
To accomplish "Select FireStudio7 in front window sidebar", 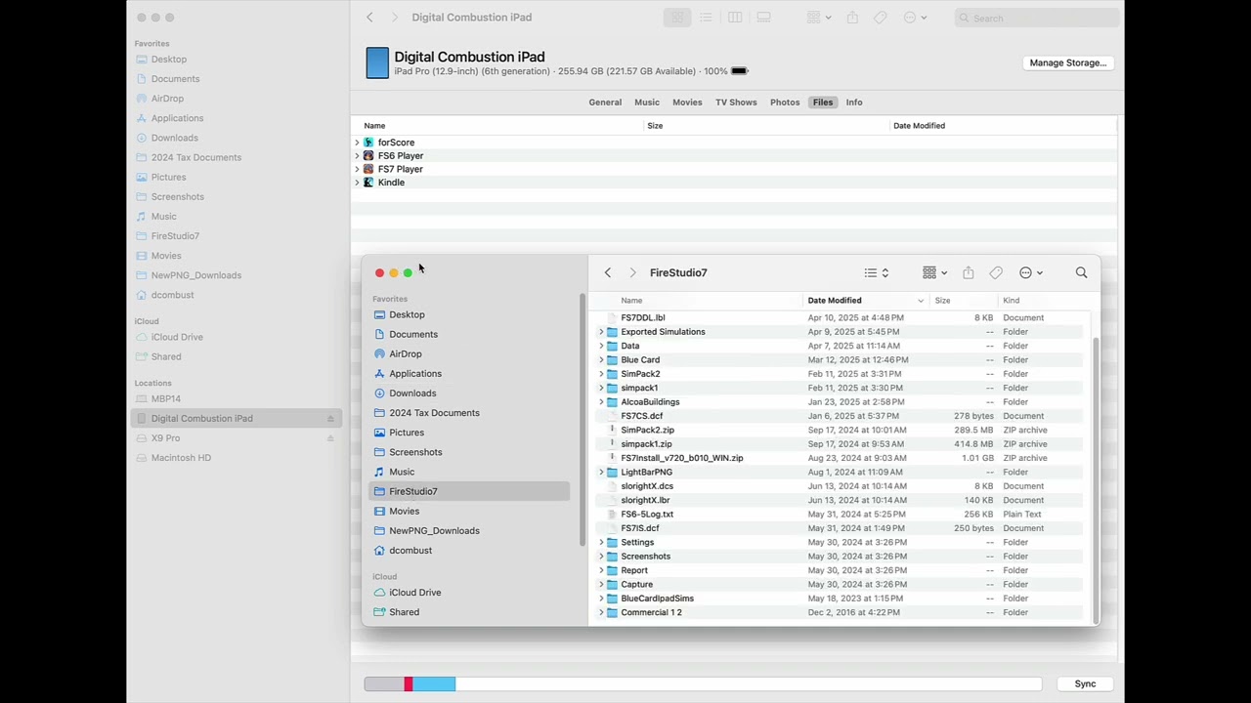I will coord(469,491).
